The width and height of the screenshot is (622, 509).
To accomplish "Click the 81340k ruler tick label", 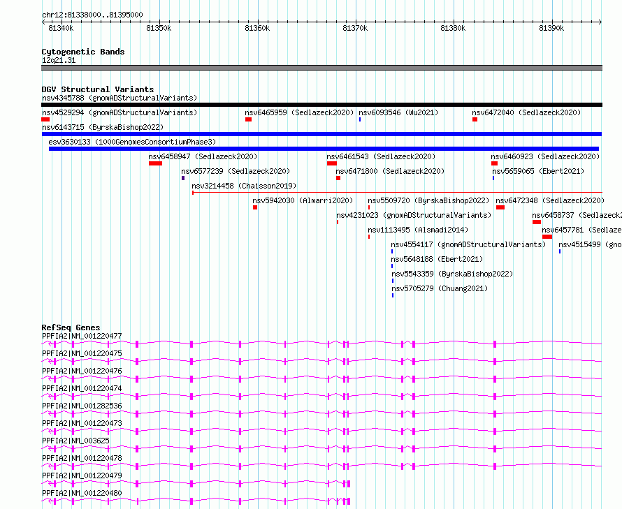I will point(61,28).
